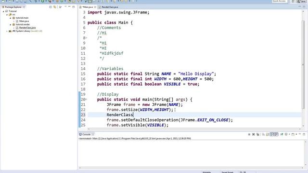Close the Package Explorer tab
Screen dimensions: 308x173
click(24, 7)
